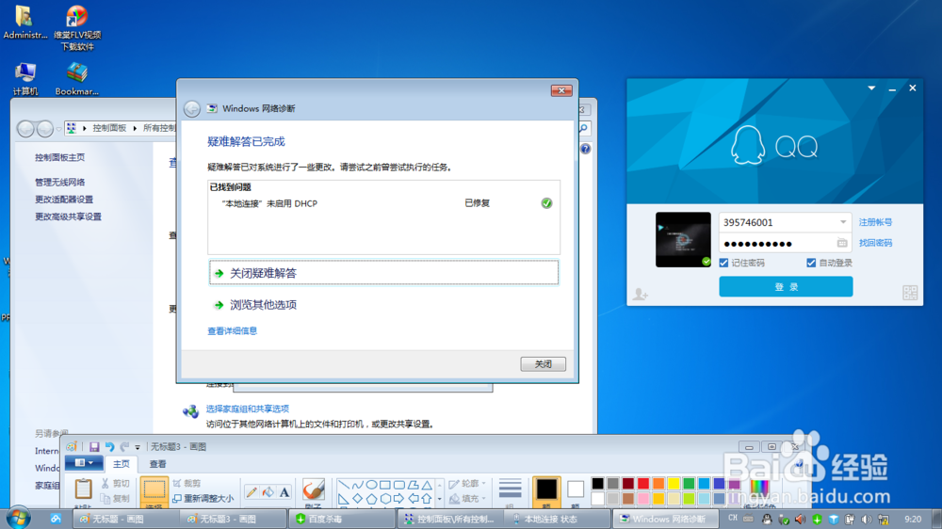The height and width of the screenshot is (529, 942).
Task: Click the Crop command in Paint
Action: click(187, 484)
